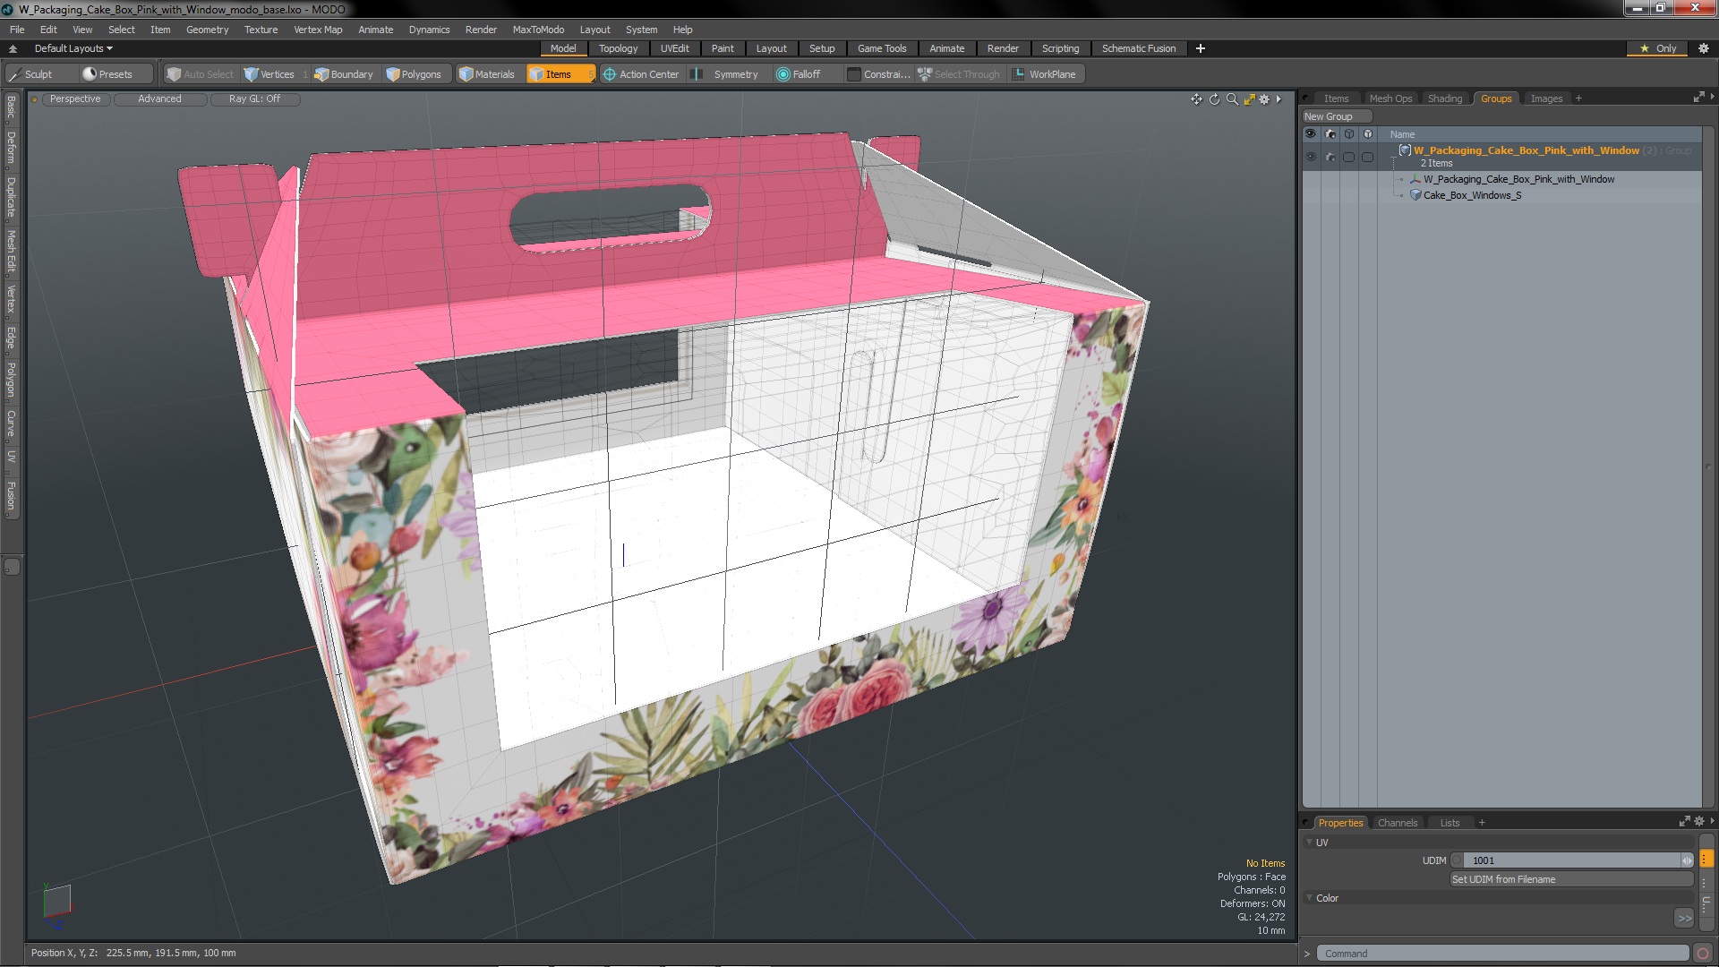Viewport: 1719px width, 967px height.
Task: Open the WorkPlane options
Action: tap(1044, 74)
